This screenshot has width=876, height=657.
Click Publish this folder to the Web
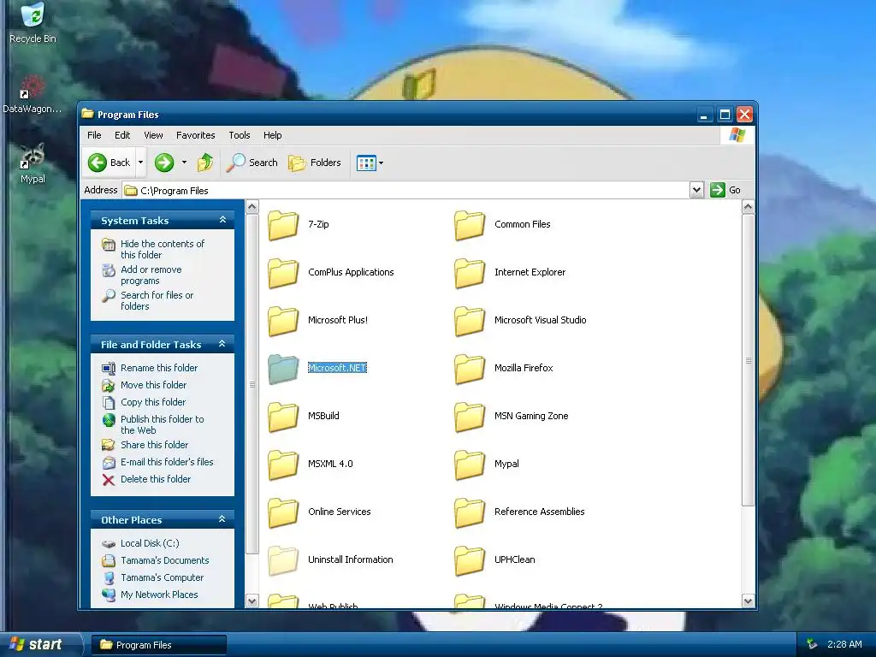click(x=162, y=424)
